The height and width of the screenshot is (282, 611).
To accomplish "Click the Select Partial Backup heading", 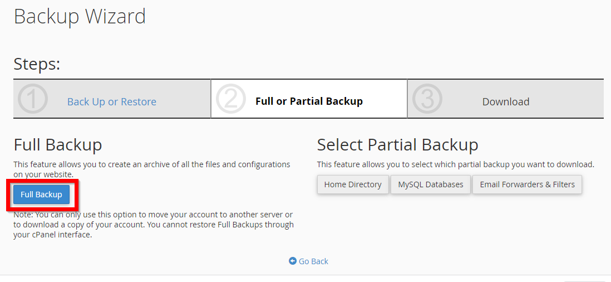I will [x=397, y=145].
